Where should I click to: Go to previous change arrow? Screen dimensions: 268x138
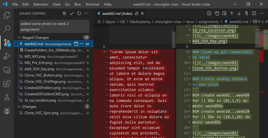click(x=232, y=13)
